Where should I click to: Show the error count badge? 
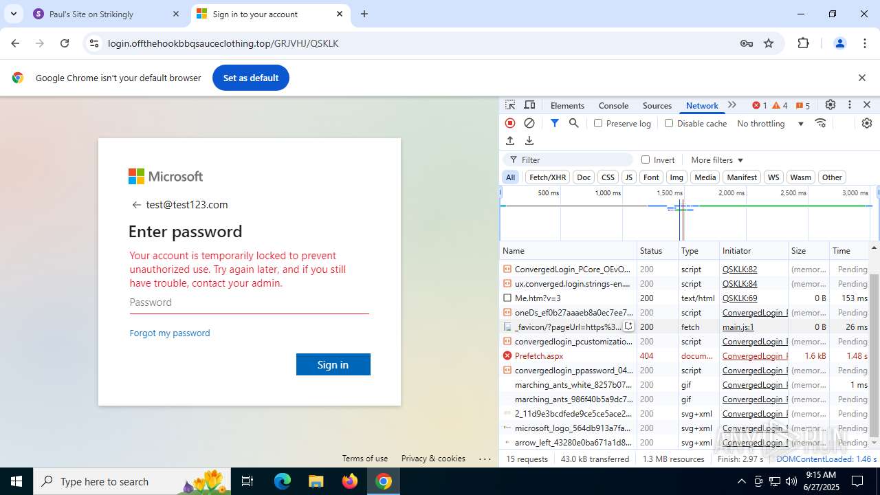point(760,105)
